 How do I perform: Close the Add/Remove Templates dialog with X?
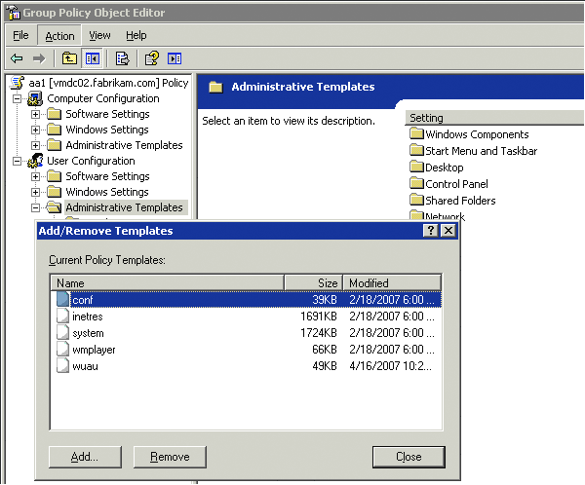[x=448, y=231]
